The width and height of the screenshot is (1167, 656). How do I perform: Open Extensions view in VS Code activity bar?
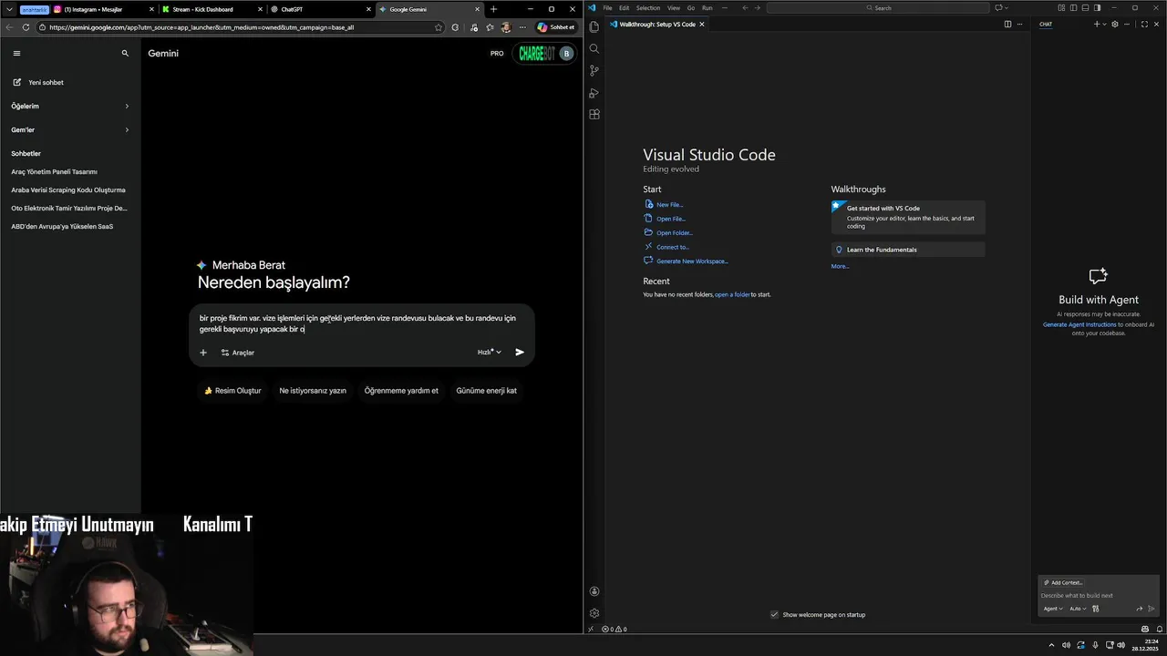point(594,115)
